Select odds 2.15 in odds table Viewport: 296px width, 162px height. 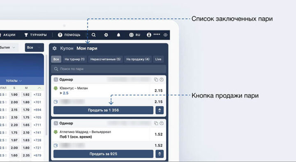coord(14,110)
